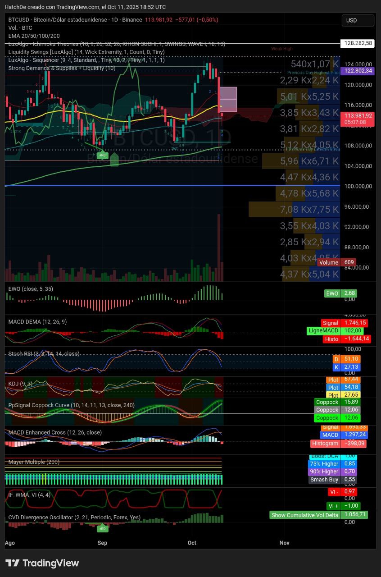The width and height of the screenshot is (381, 577).
Task: Click the +RD marker in the CVD oscillator pane
Action: [102, 528]
